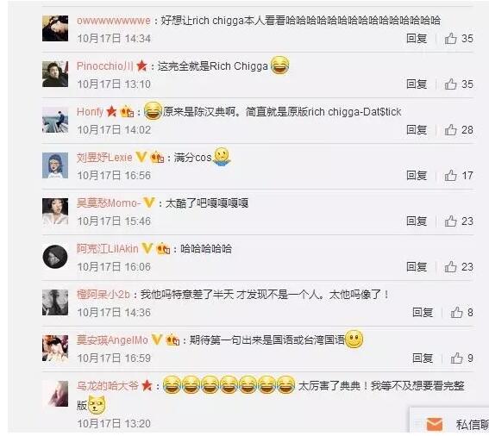
Task: Like 阿克江LilAkin's 哈哈哈哈哈 comment
Action: coord(451,267)
